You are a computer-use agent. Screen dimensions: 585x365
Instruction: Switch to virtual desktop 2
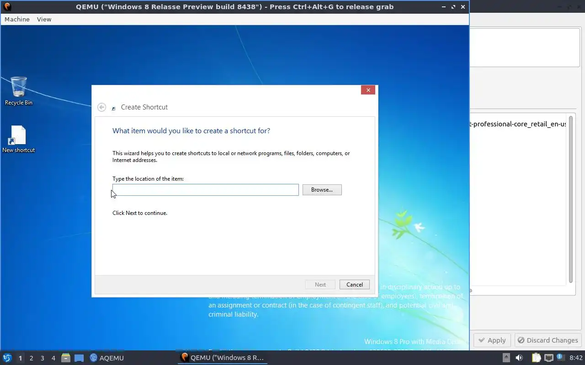[31, 358]
